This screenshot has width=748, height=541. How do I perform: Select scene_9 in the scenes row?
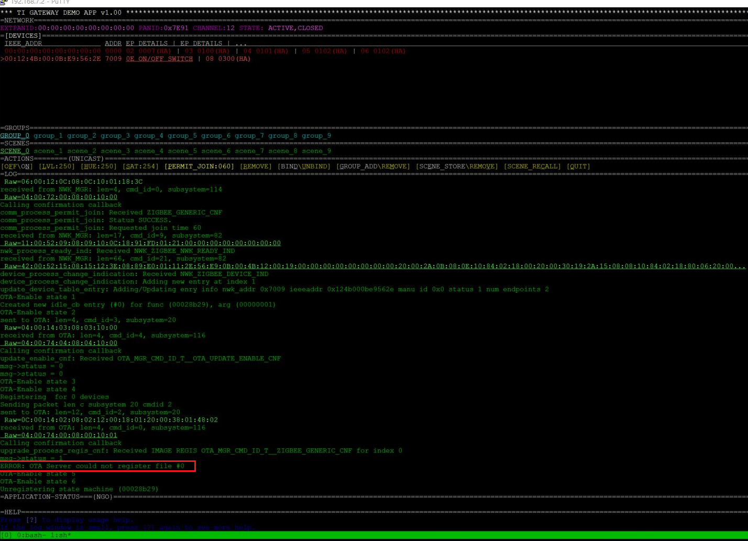pyautogui.click(x=316, y=151)
